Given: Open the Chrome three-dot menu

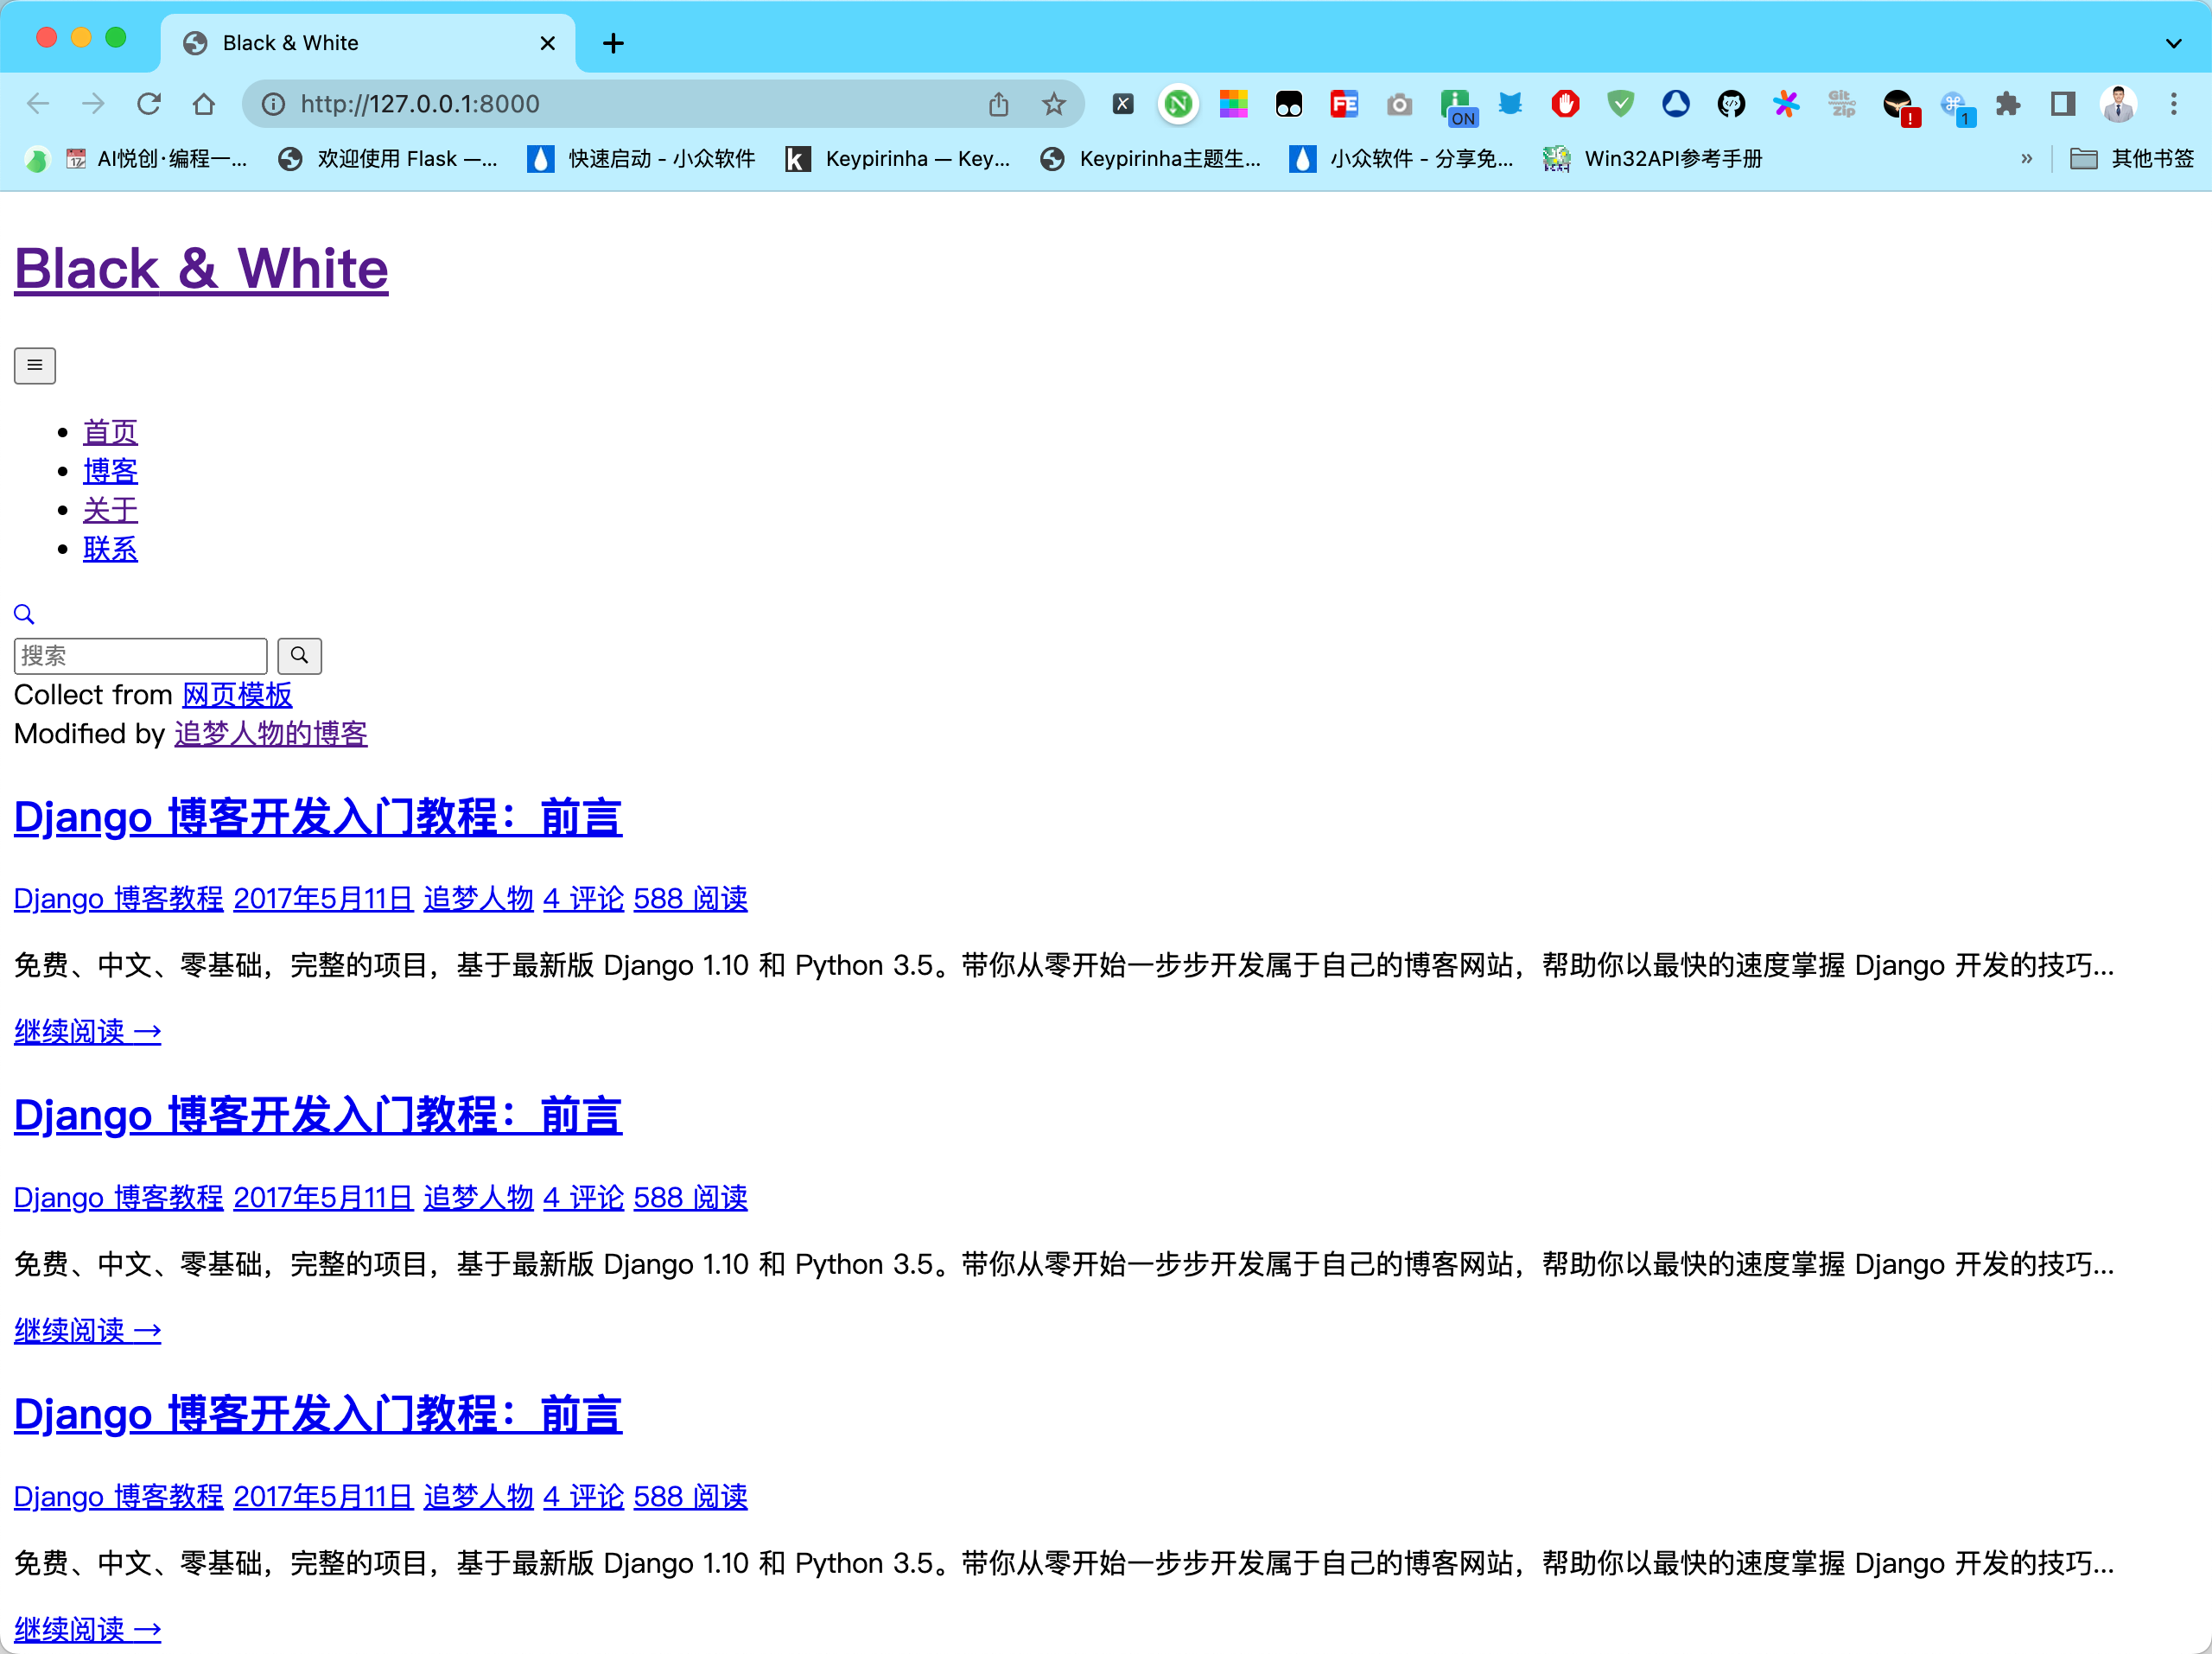Looking at the screenshot, I should (2173, 104).
